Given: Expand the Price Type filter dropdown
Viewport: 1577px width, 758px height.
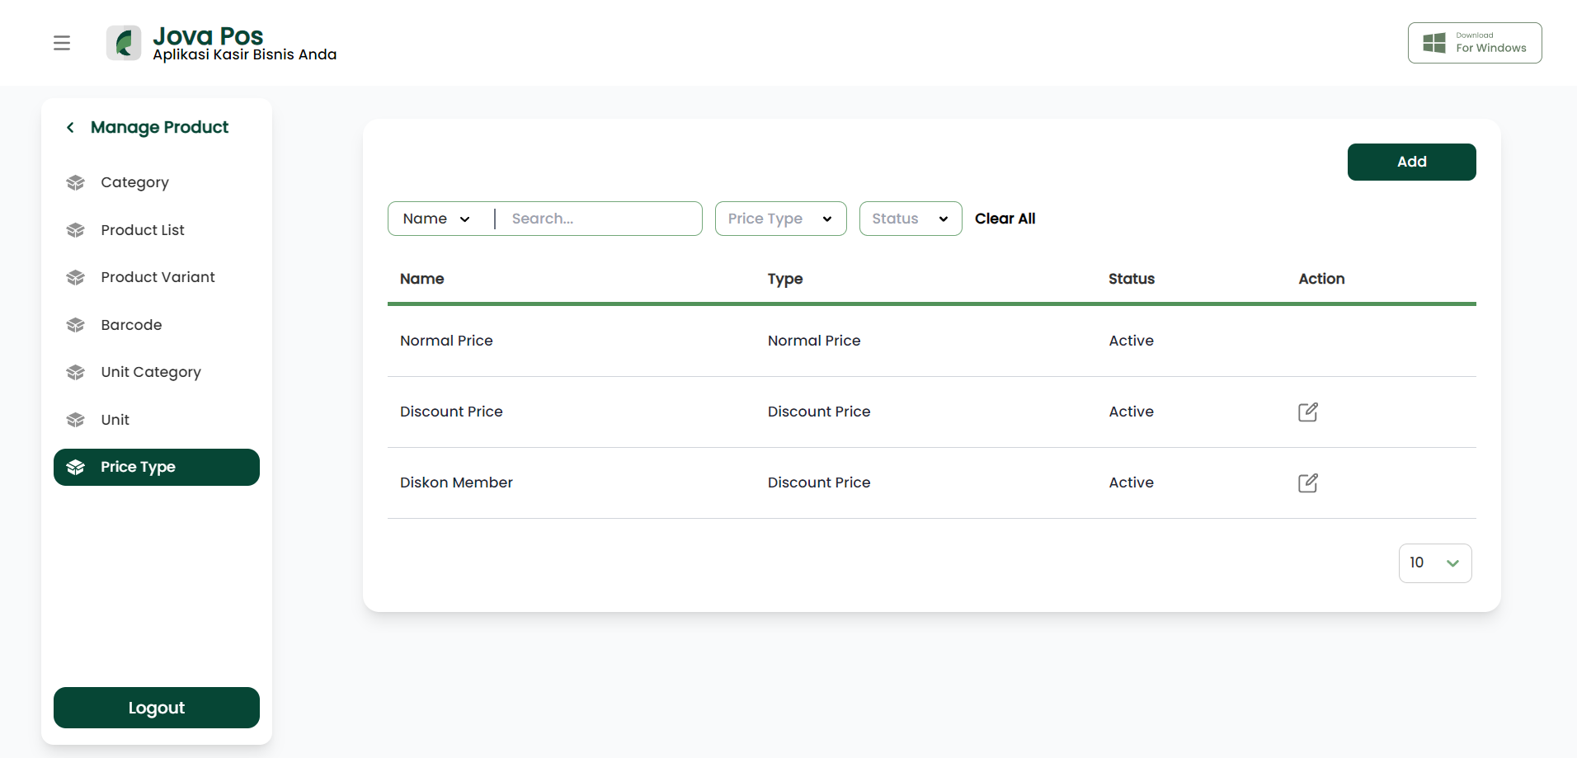Looking at the screenshot, I should point(781,219).
